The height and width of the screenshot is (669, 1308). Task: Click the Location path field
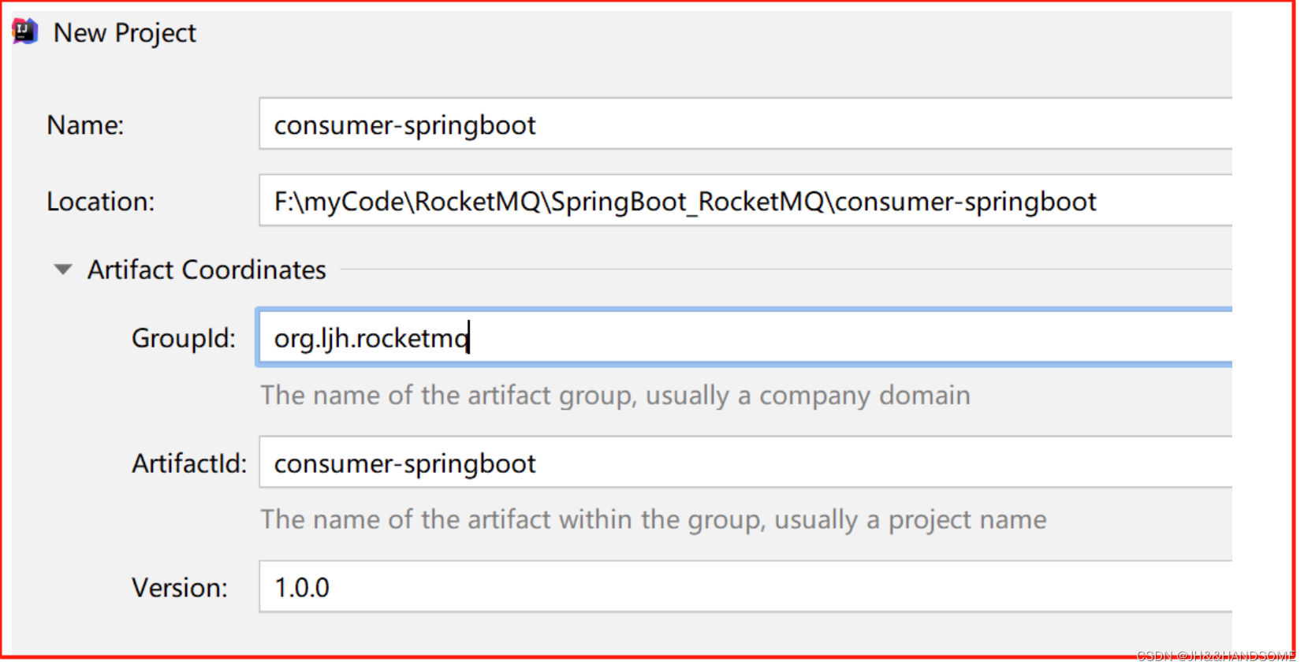pyautogui.click(x=745, y=200)
